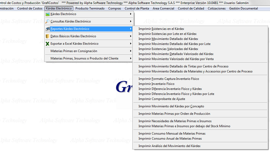Click the Excel icon for Exportar a Excel
Screen dimensions: 270x151
(48, 44)
